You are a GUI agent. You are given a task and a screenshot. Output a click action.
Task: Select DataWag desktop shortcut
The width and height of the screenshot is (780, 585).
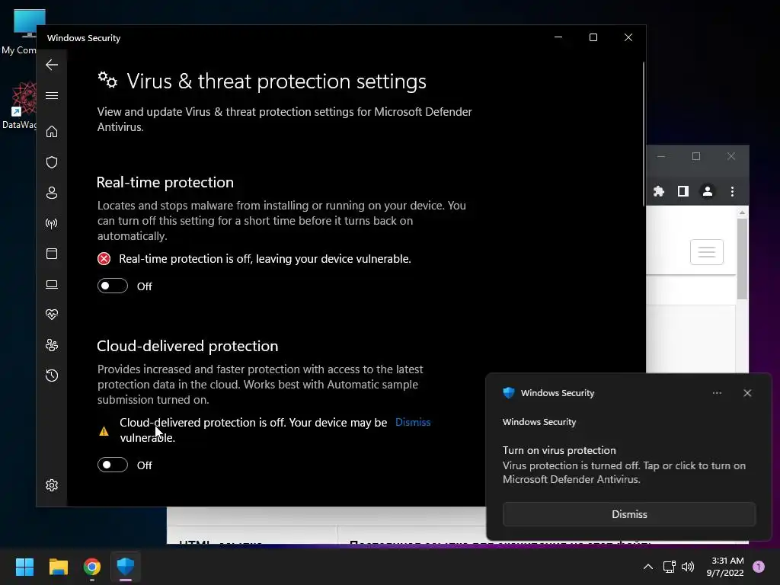click(19, 105)
